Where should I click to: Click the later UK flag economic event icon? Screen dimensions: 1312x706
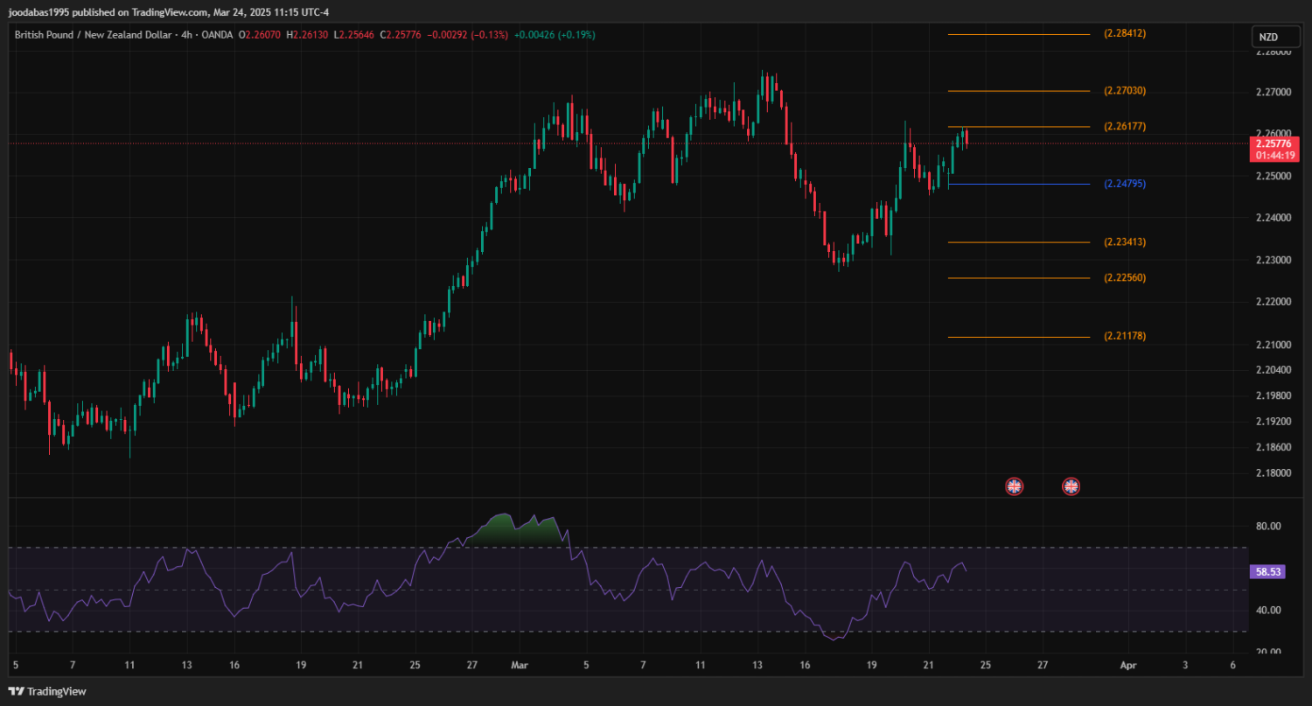pos(1071,486)
